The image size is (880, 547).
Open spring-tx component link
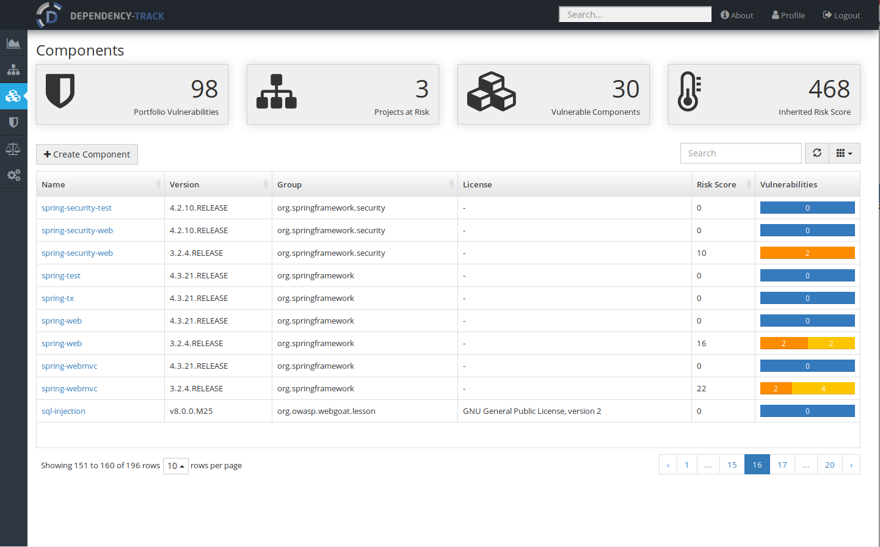click(57, 299)
